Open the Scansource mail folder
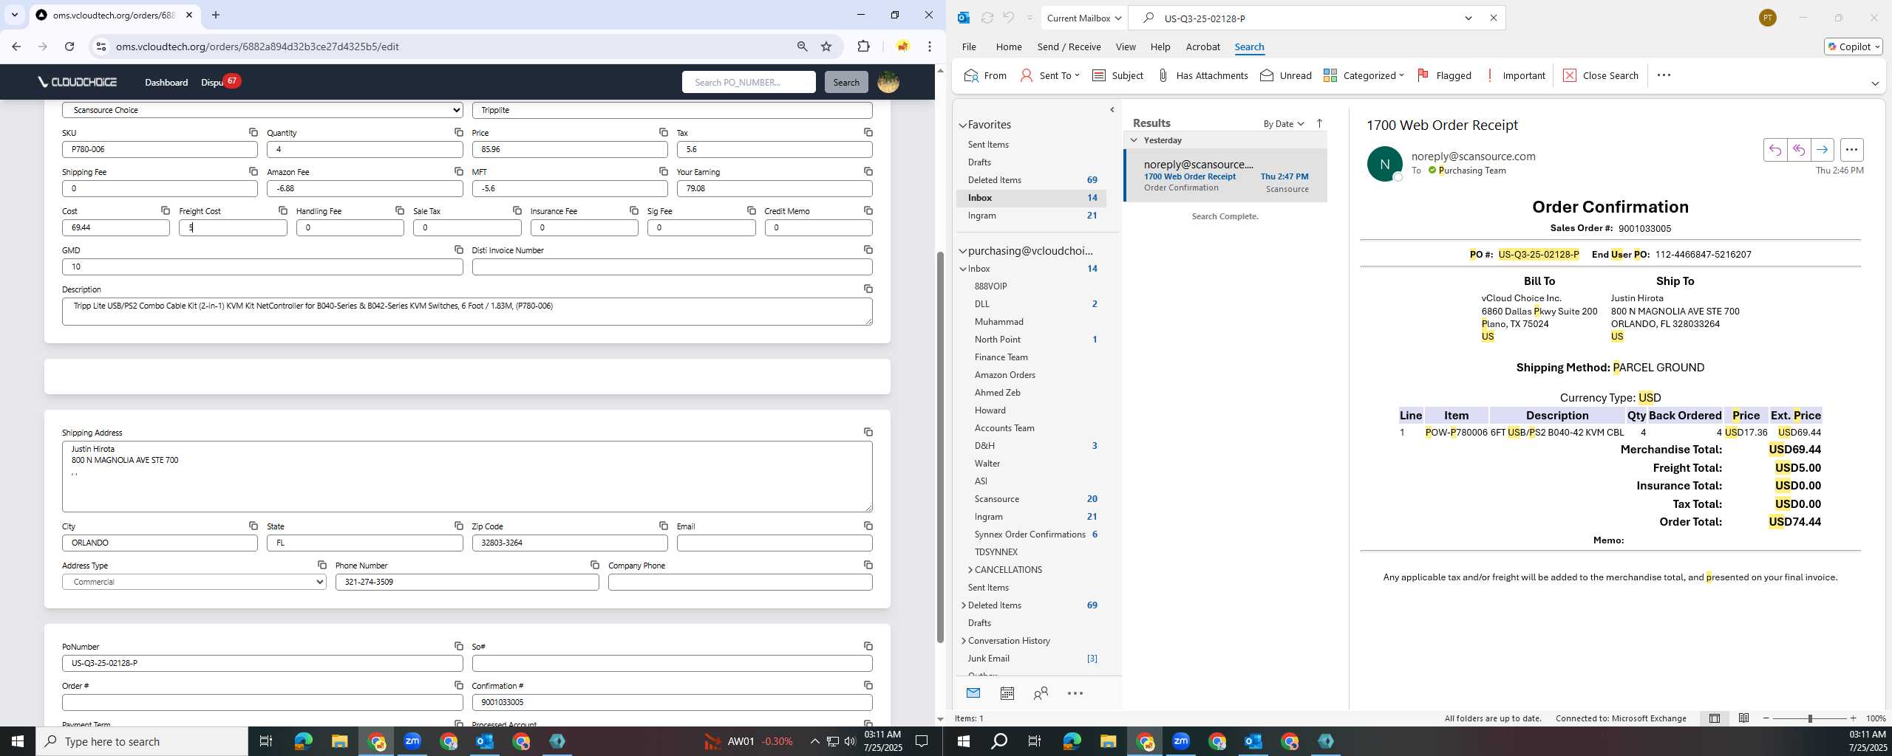This screenshot has width=1892, height=756. click(x=997, y=499)
